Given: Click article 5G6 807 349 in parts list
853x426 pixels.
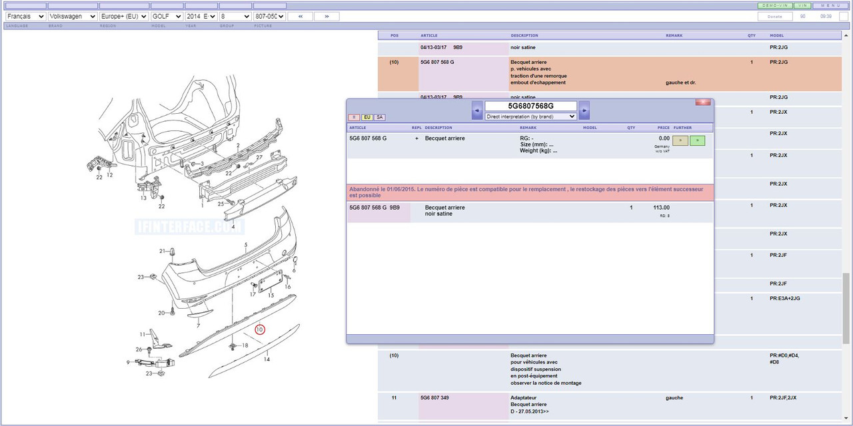Looking at the screenshot, I should coord(434,398).
